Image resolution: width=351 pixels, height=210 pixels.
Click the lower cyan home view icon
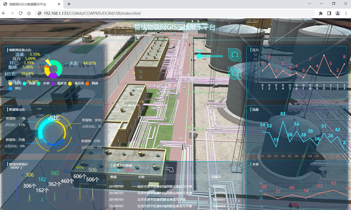[x=235, y=73]
